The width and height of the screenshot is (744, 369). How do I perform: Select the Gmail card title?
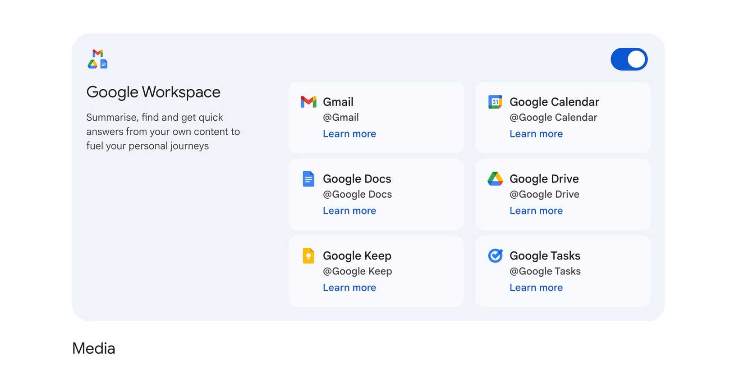coord(338,102)
